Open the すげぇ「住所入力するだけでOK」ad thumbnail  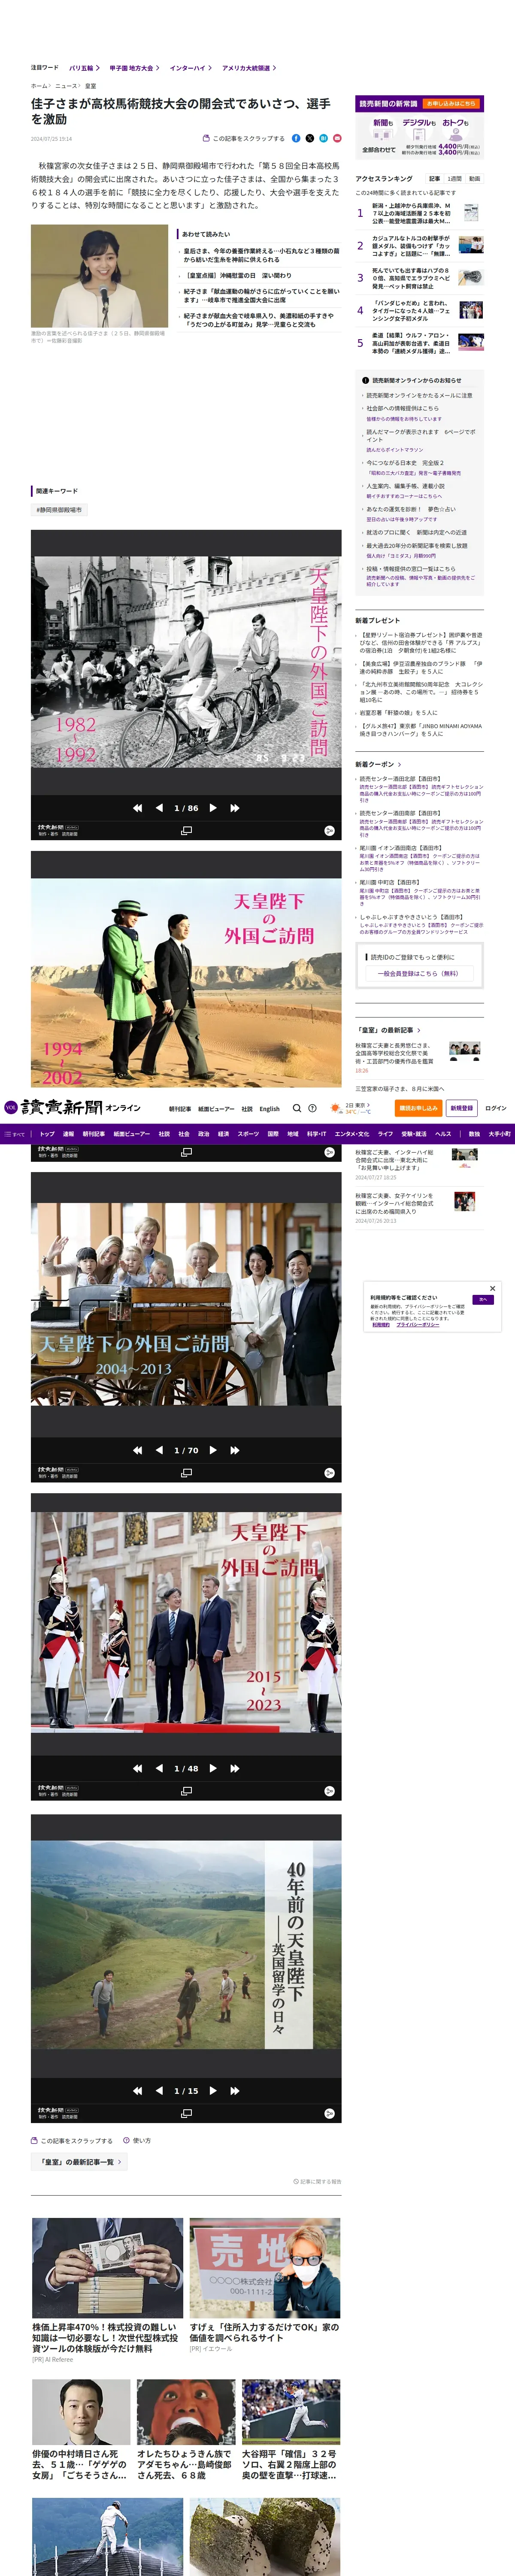265,2268
